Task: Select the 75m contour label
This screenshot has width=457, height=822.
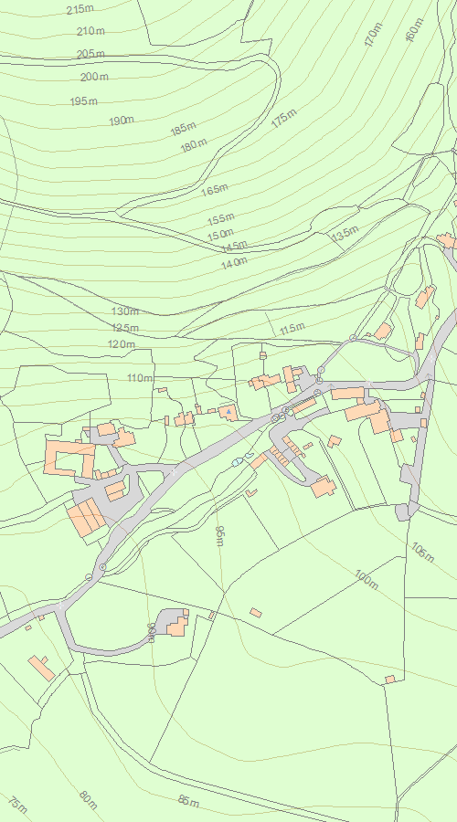Action: pyautogui.click(x=18, y=805)
